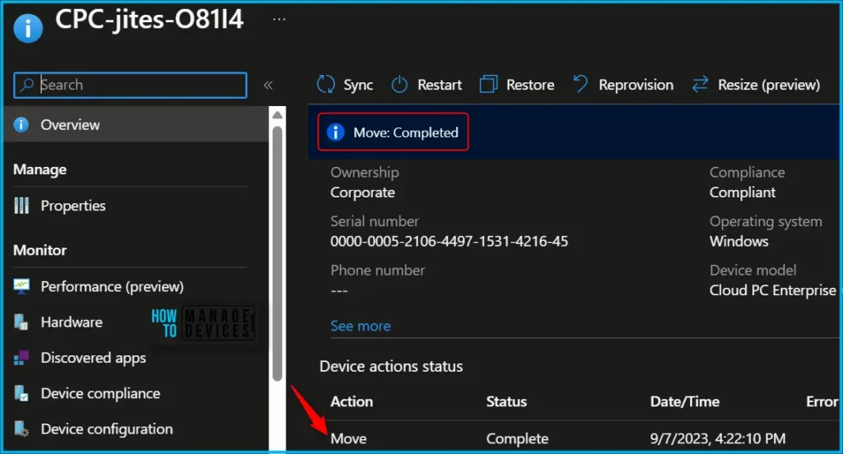
Task: Click the Complete status cell
Action: pyautogui.click(x=517, y=438)
